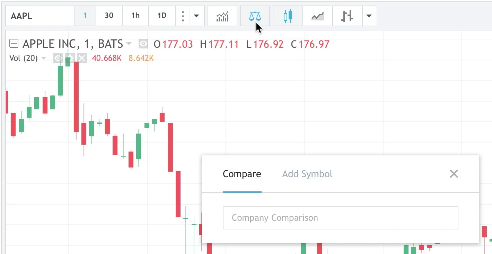Screen dimensions: 492x254
Task: Expand the chart style dropdown arrow
Action: 369,16
